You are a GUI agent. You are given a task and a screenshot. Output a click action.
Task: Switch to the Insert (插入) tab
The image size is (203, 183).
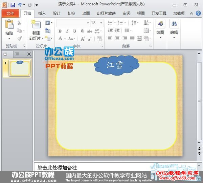click(42, 14)
